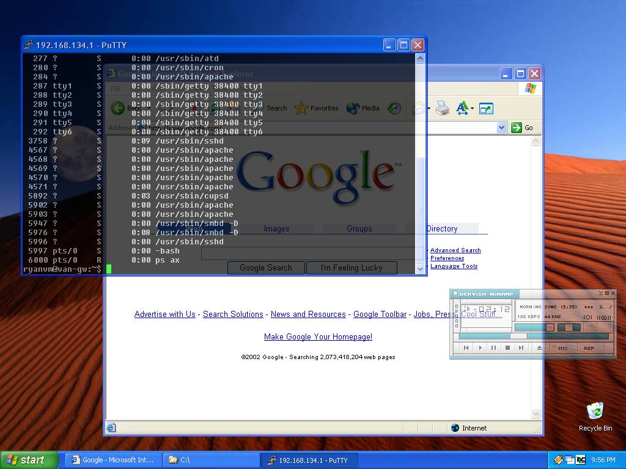626x469 pixels.
Task: Click Winamp minimize arrow in title bar
Action: [601, 293]
